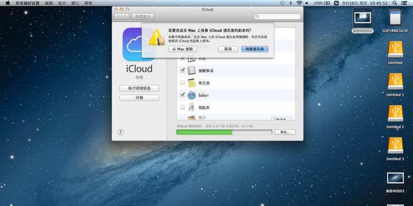Click the 注销 sign out button

coord(139,98)
